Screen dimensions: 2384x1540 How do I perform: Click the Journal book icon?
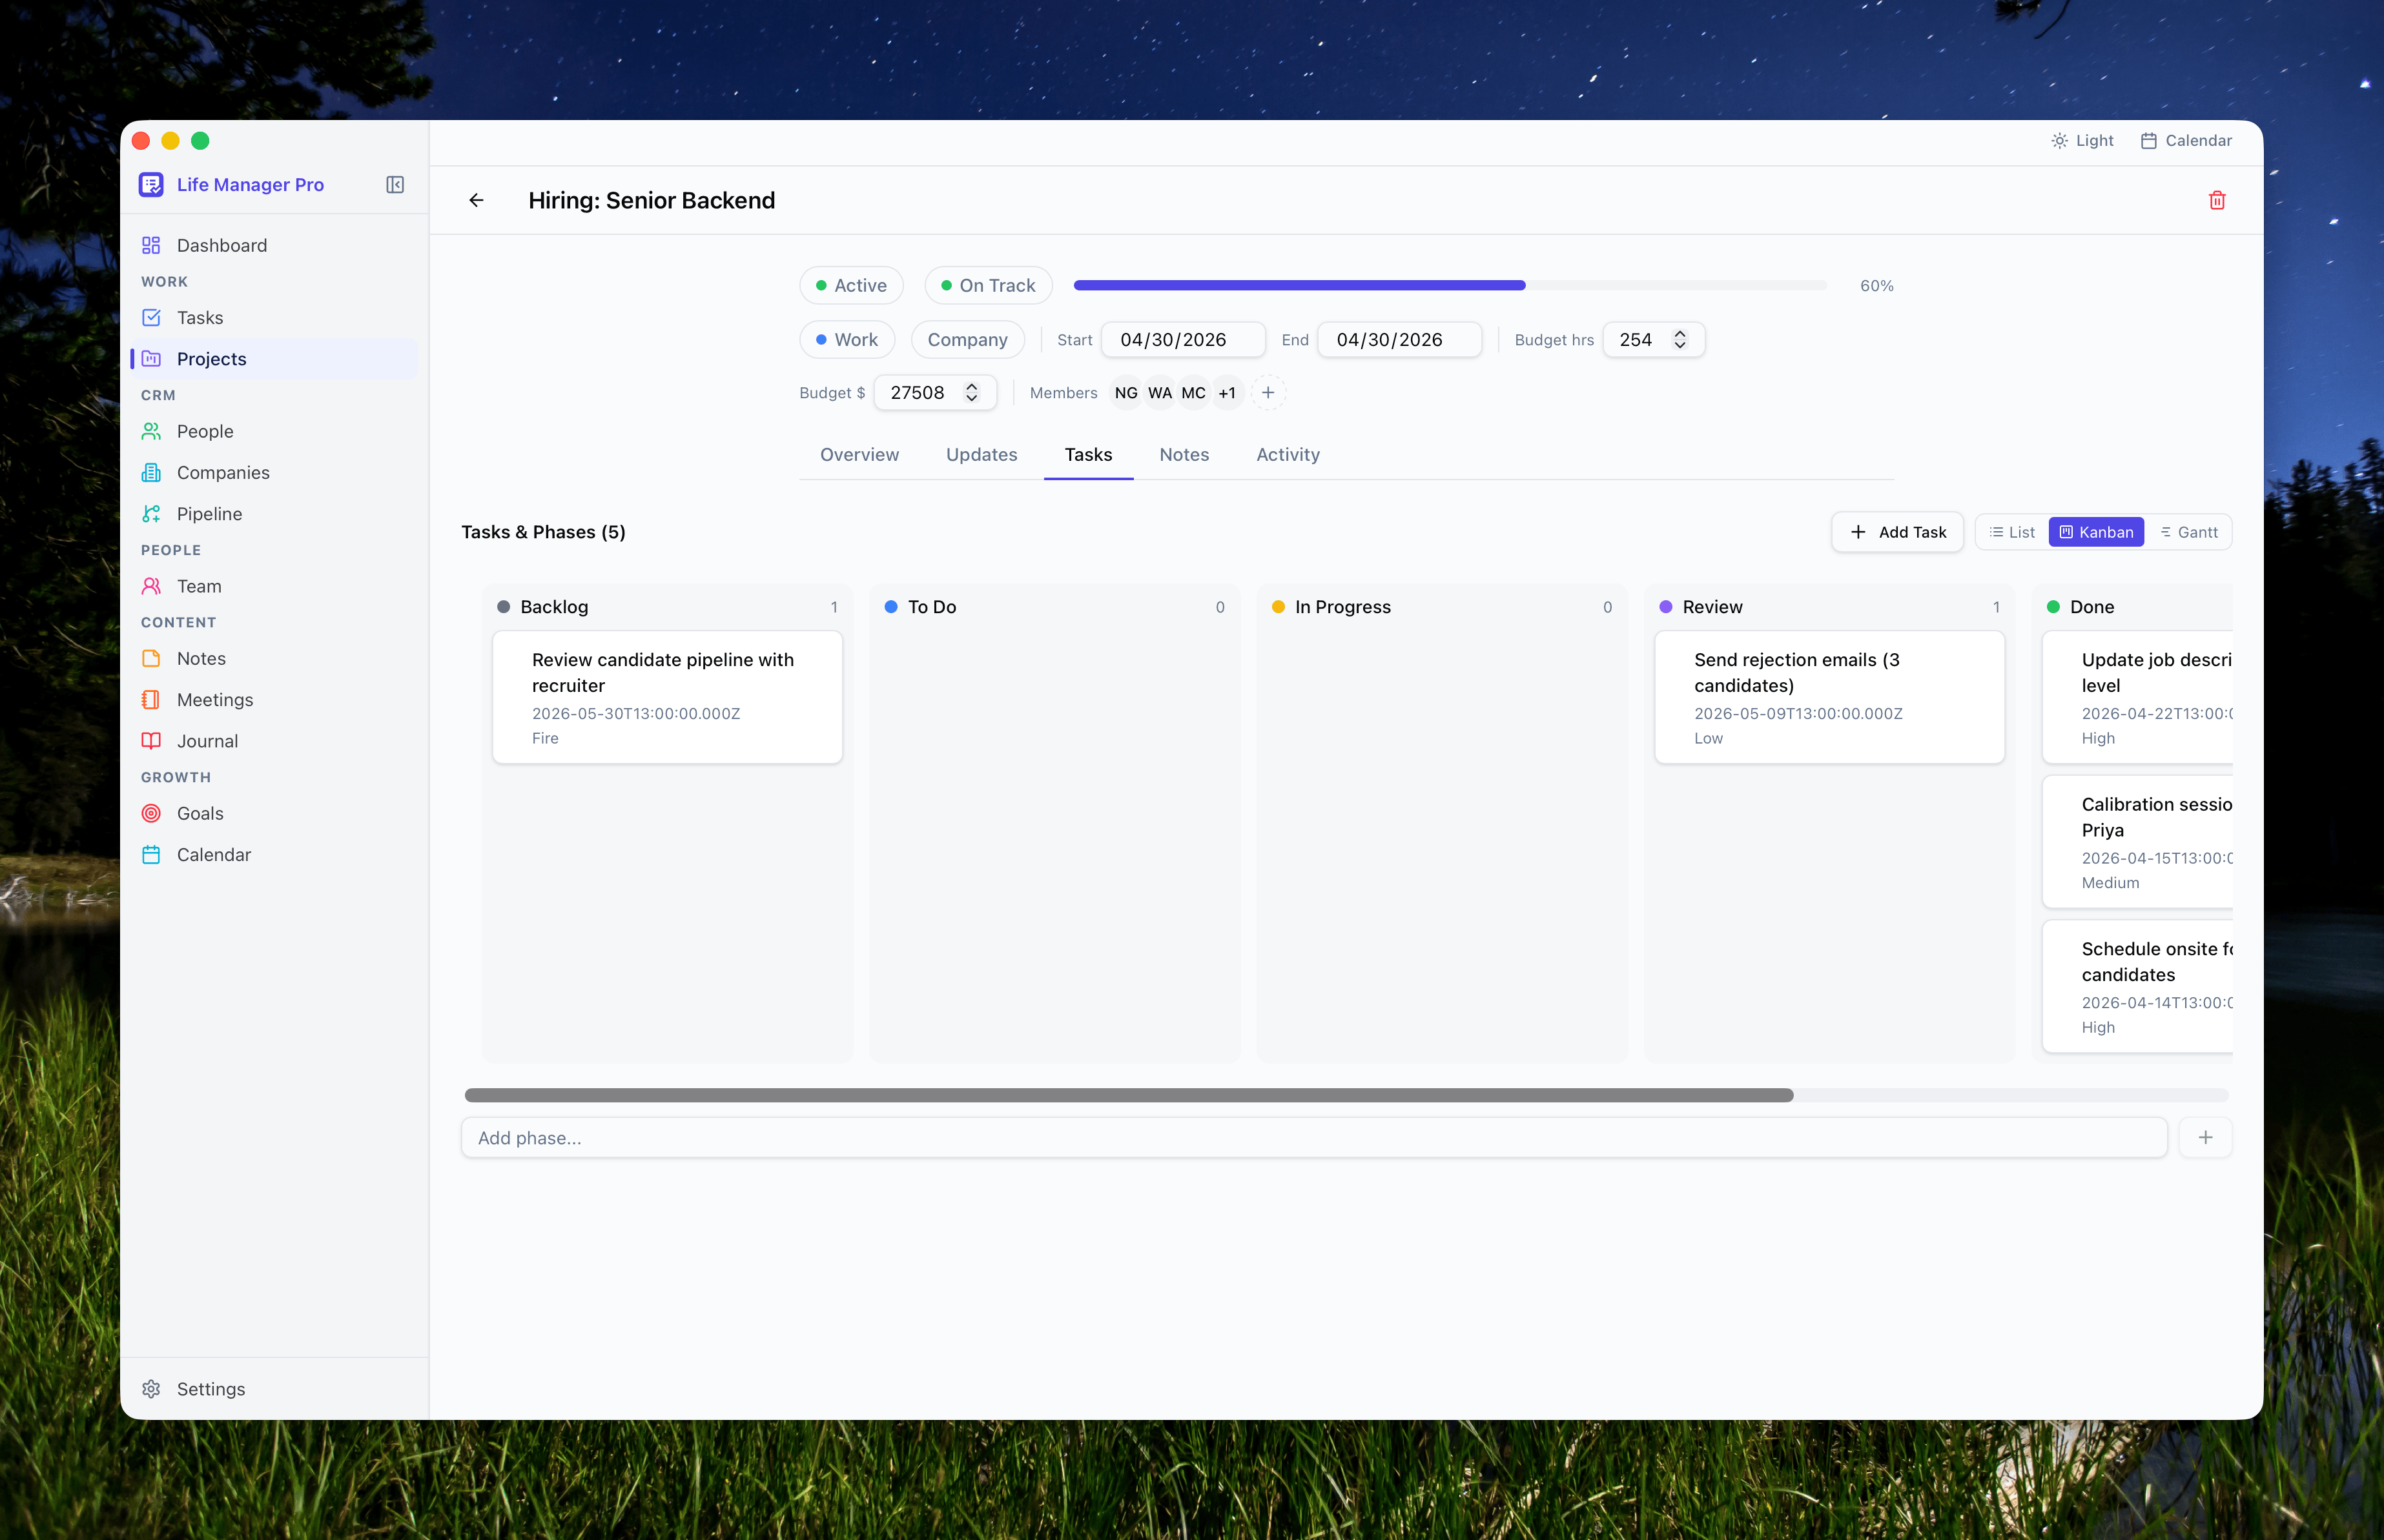tap(151, 741)
